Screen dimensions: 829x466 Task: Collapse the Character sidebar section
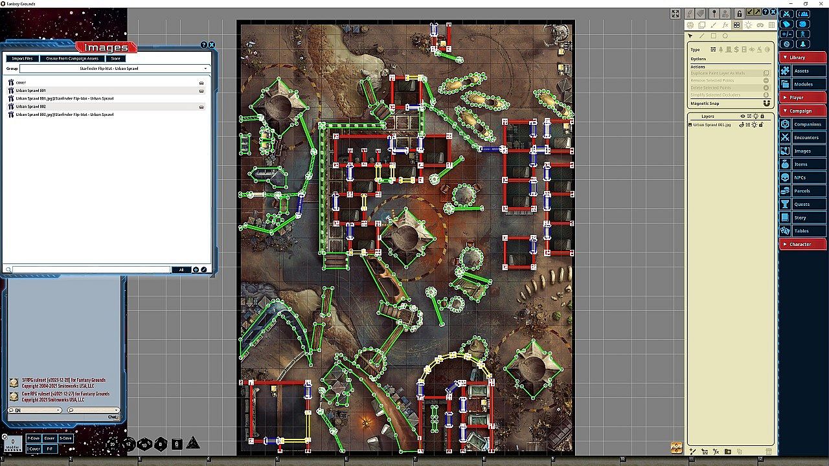pyautogui.click(x=803, y=244)
